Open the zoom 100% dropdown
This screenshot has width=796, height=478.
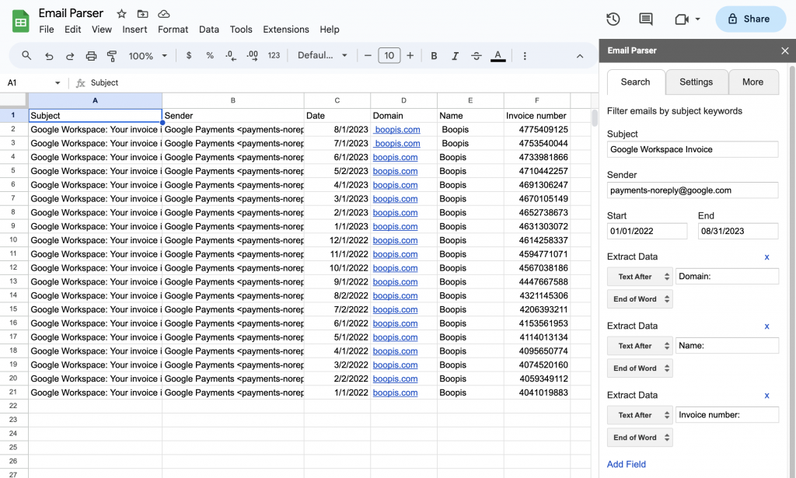(x=148, y=56)
